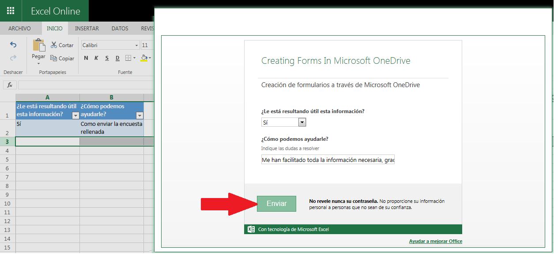The image size is (558, 257).
Task: Click the formula bar input
Action: (x=86, y=85)
